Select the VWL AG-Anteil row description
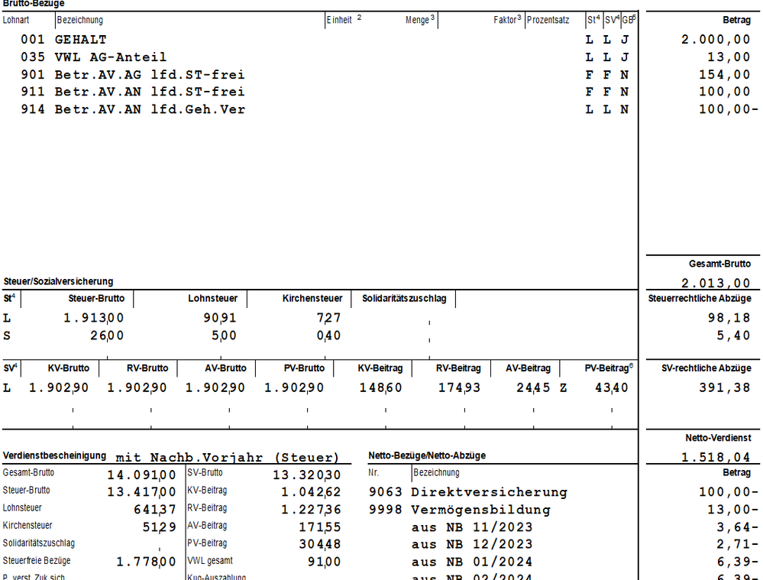The height and width of the screenshot is (580, 763). pos(111,57)
